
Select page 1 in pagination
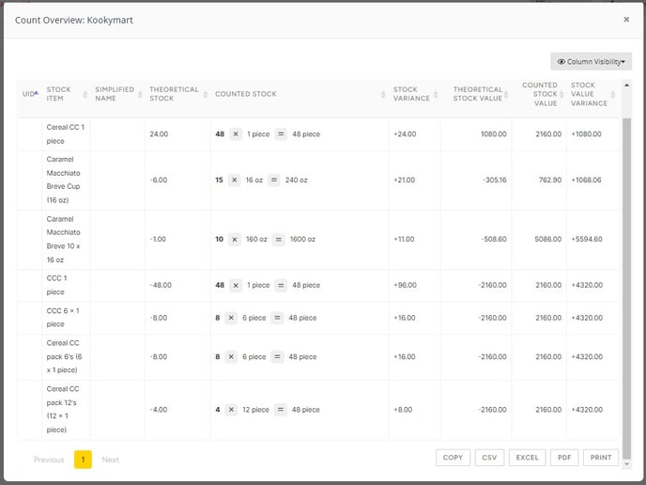[x=83, y=460]
